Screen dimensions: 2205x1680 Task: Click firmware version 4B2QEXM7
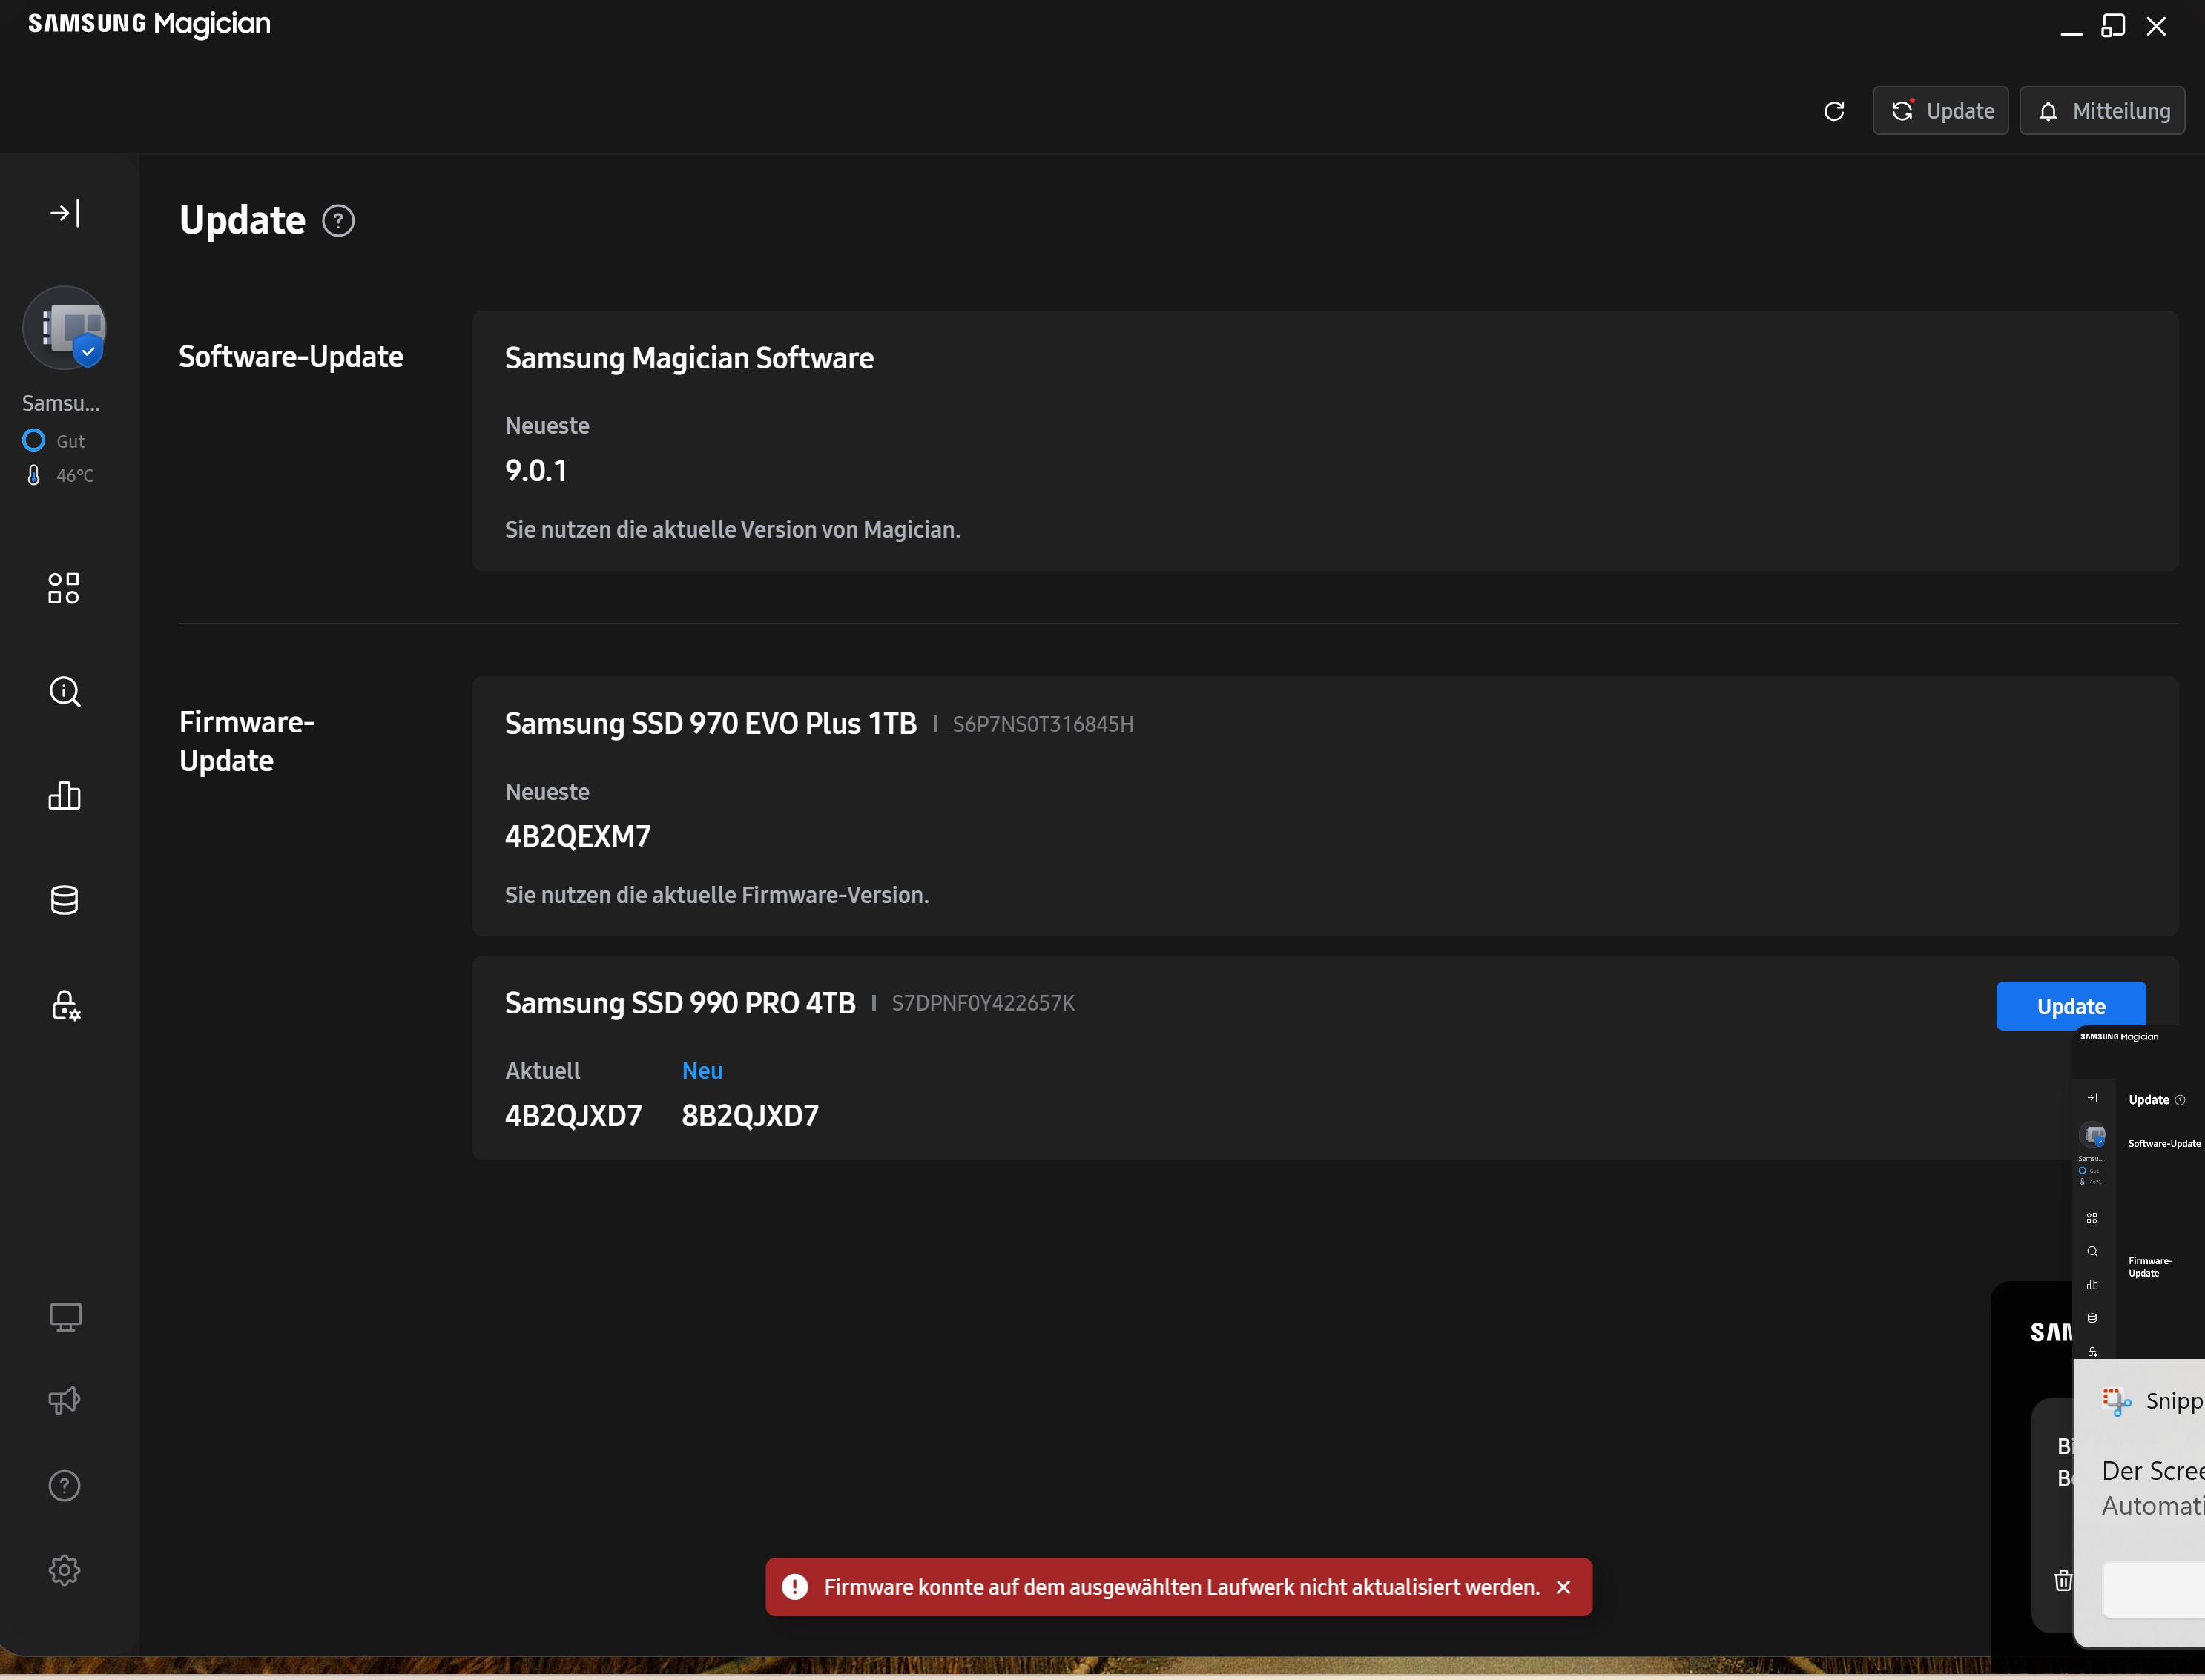577,836
